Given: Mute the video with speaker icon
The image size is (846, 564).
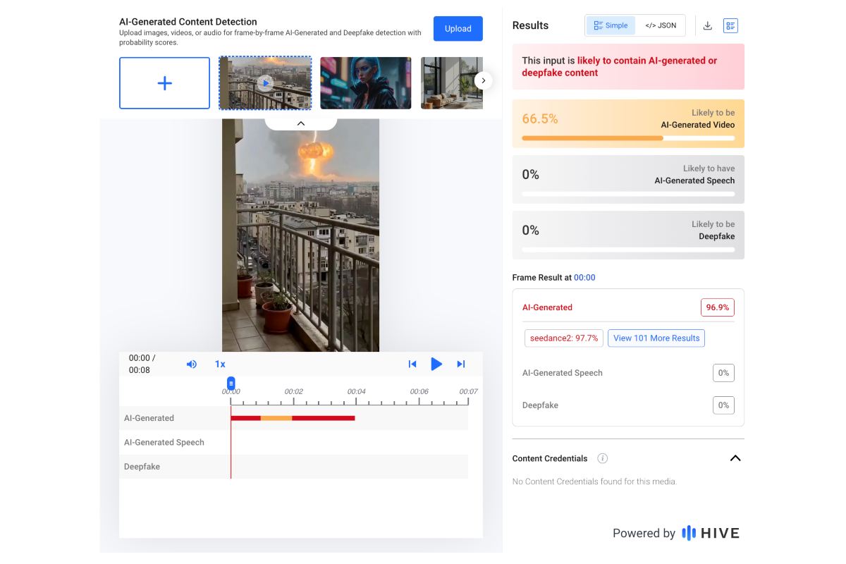Looking at the screenshot, I should tap(191, 364).
